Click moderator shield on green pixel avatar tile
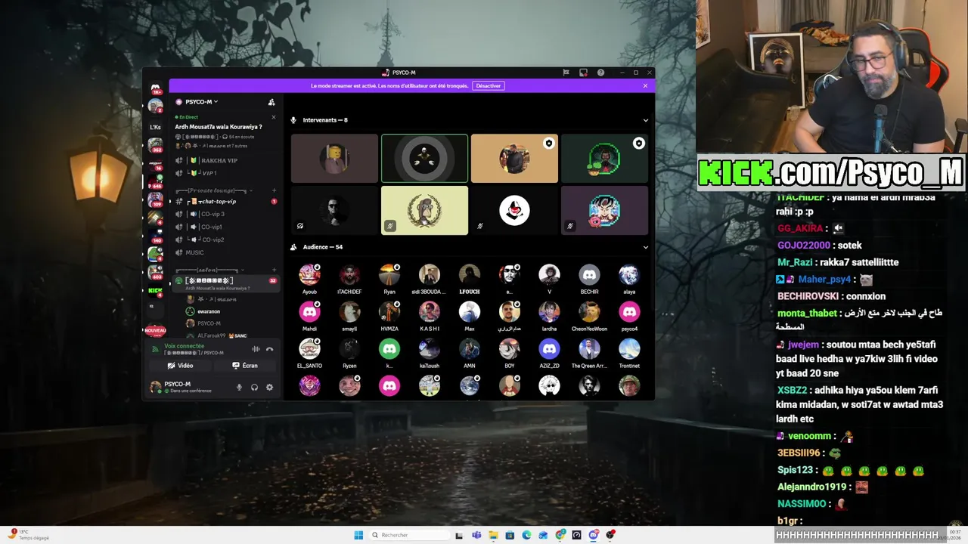 638,143
